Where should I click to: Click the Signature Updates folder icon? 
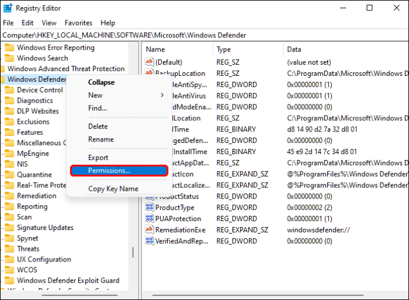tap(9, 228)
